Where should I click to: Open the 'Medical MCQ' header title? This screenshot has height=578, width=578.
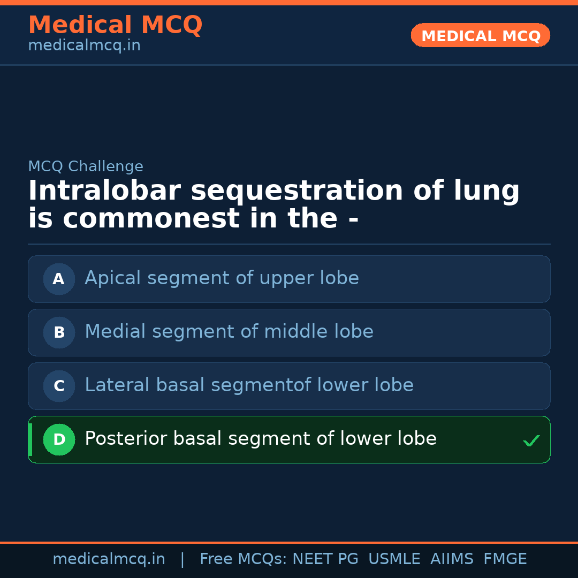point(115,25)
